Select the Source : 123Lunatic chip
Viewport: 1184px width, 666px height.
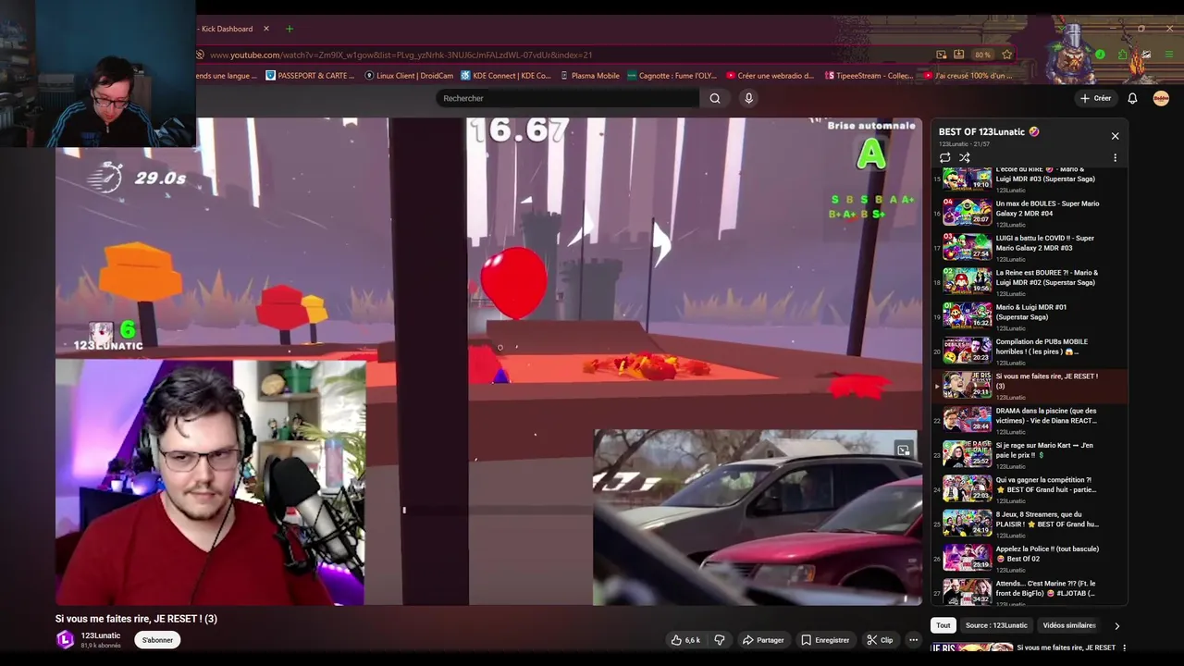(x=996, y=625)
